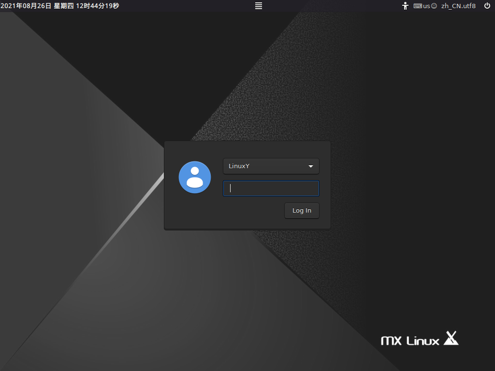Open the session selector menu icon
This screenshot has height=371, width=495.
[x=259, y=6]
